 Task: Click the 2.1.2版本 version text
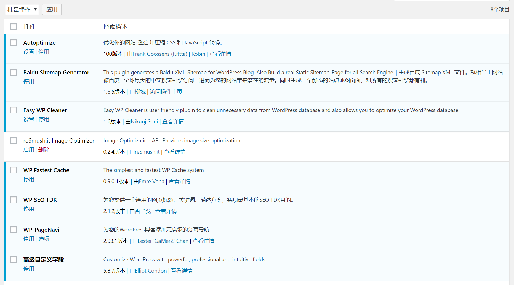click(114, 211)
